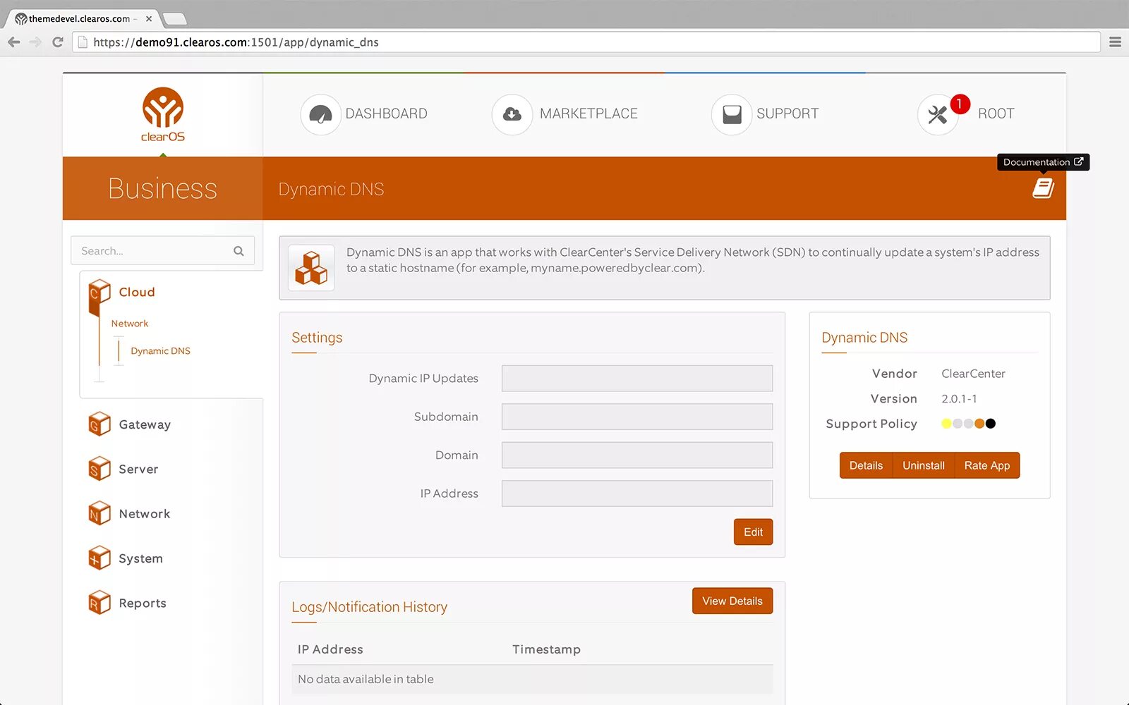Click the '2.0.1-1' version value
This screenshot has height=705, width=1129.
pyautogui.click(x=959, y=399)
